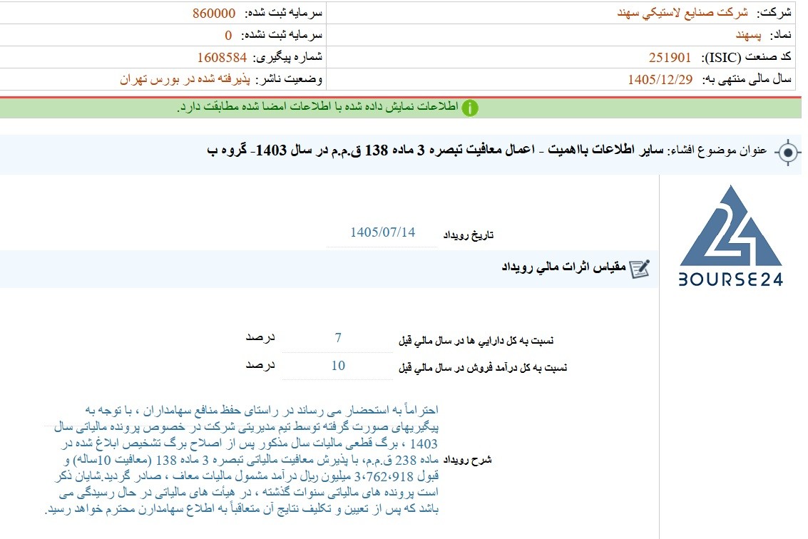Click the target icon beside عنوان موضوع افشاء

point(787,153)
